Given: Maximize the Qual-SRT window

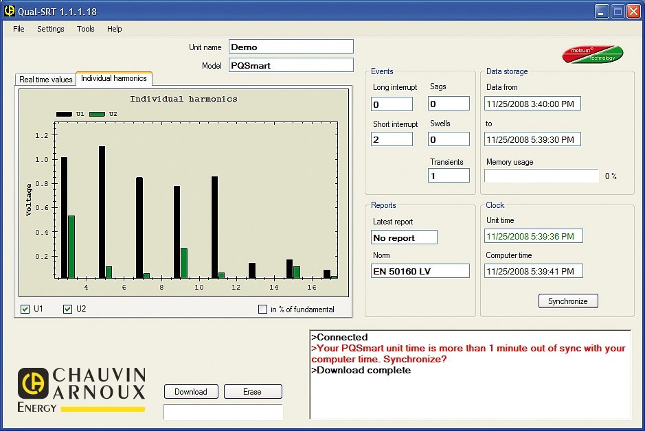Looking at the screenshot, I should click(618, 12).
